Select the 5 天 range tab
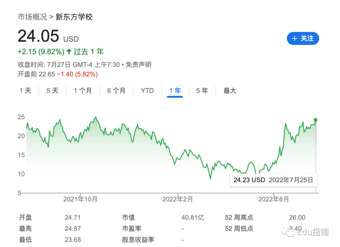The image size is (340, 247). [53, 90]
